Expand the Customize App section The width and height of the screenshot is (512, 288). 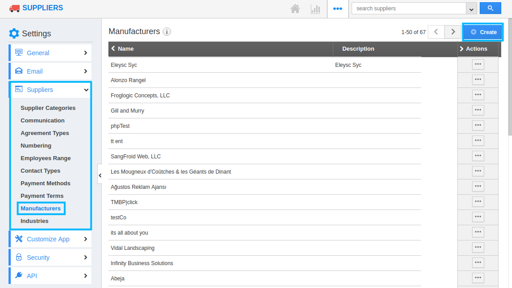coord(50,239)
